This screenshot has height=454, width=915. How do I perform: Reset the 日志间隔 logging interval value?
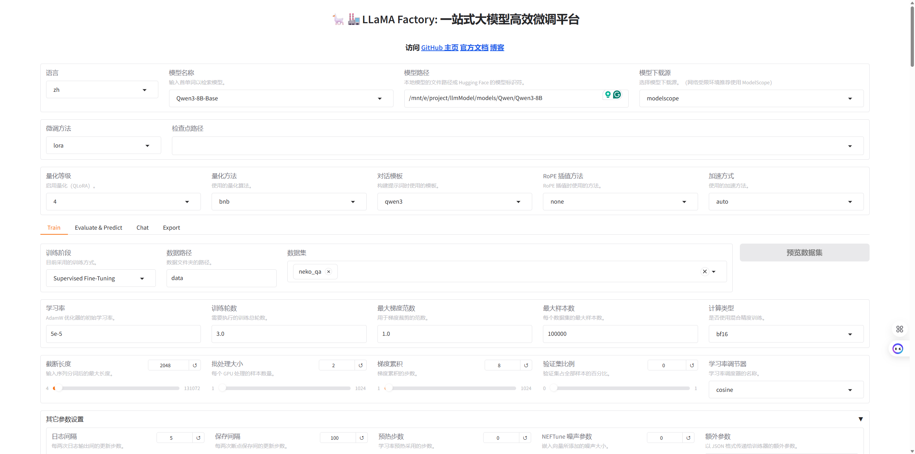pyautogui.click(x=198, y=438)
